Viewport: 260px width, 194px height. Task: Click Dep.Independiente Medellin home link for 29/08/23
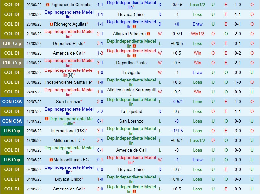point(69,15)
